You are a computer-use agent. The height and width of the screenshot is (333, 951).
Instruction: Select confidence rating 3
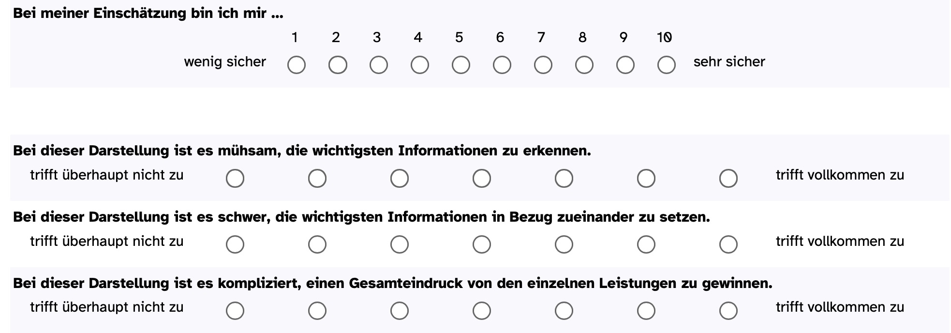click(x=378, y=64)
